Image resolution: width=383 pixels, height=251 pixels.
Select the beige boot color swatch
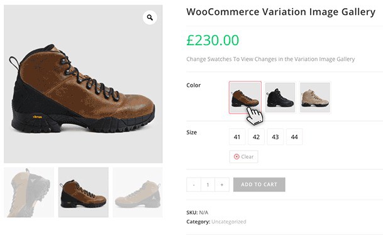tap(314, 97)
